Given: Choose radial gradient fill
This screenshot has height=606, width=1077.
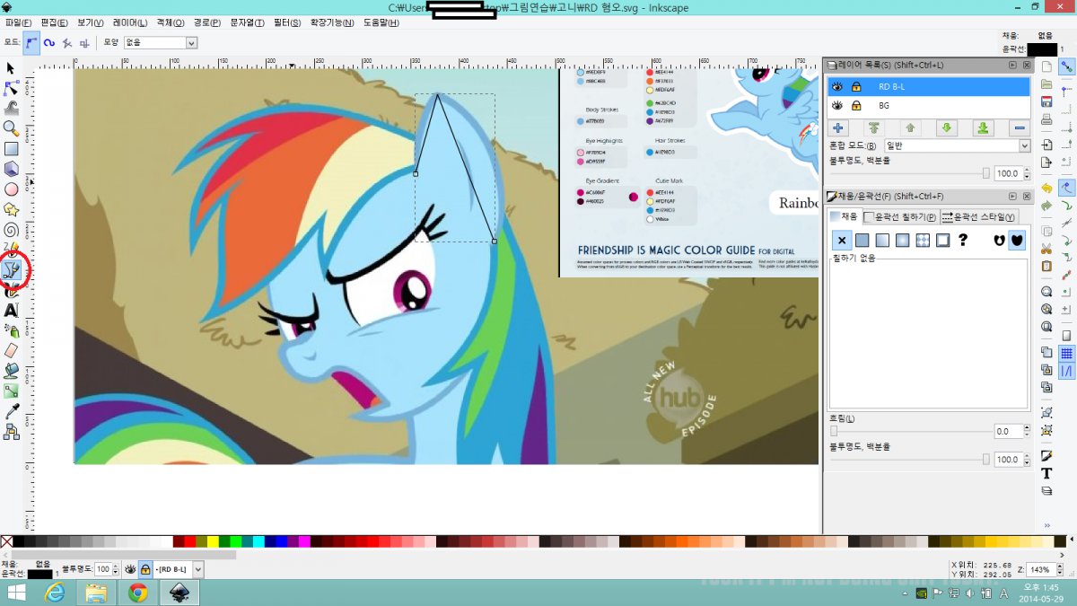Looking at the screenshot, I should click(x=902, y=241).
